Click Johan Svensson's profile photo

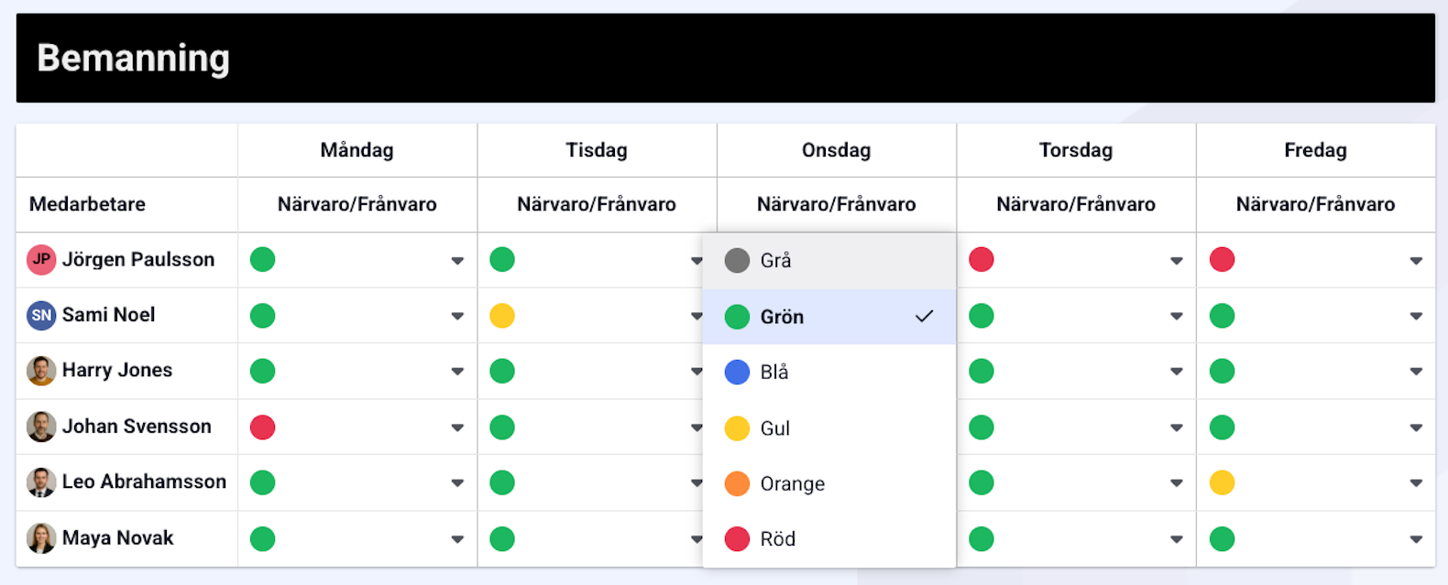(x=41, y=427)
